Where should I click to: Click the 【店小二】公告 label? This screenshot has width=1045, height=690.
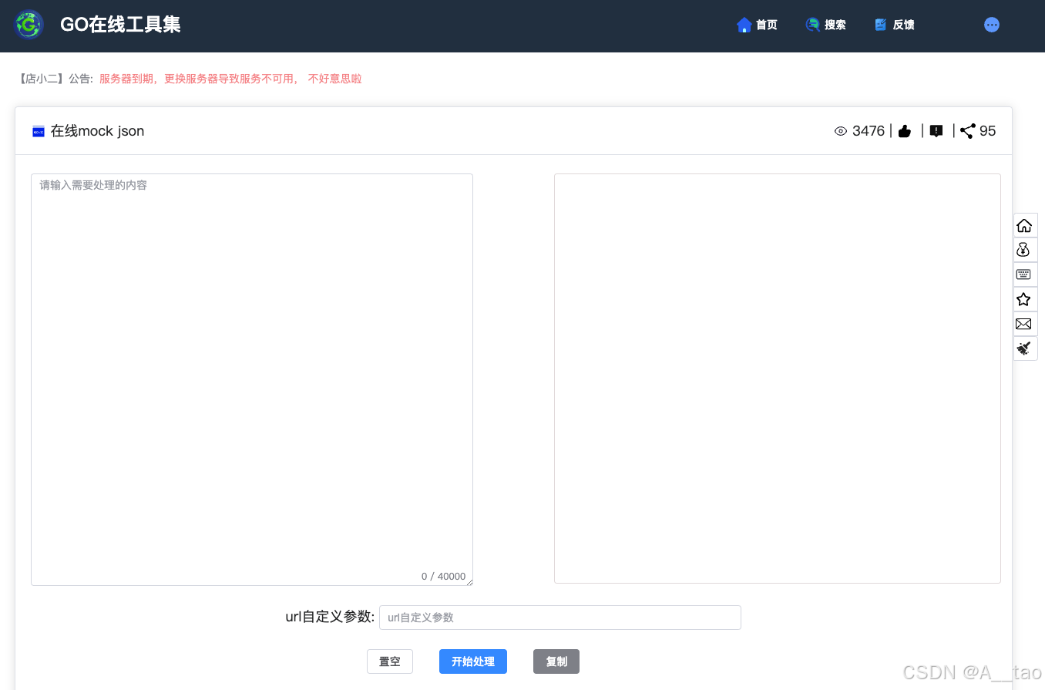[x=55, y=79]
